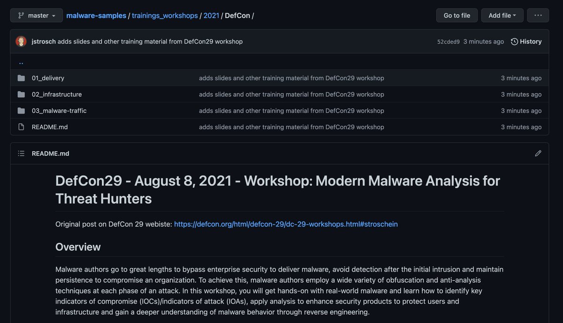Click the Overview heading
Viewport: 563px width, 323px height.
(x=78, y=247)
